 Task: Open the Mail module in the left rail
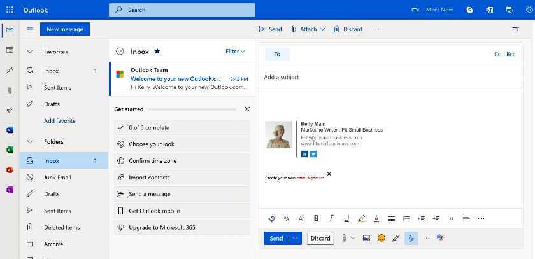coord(10,30)
